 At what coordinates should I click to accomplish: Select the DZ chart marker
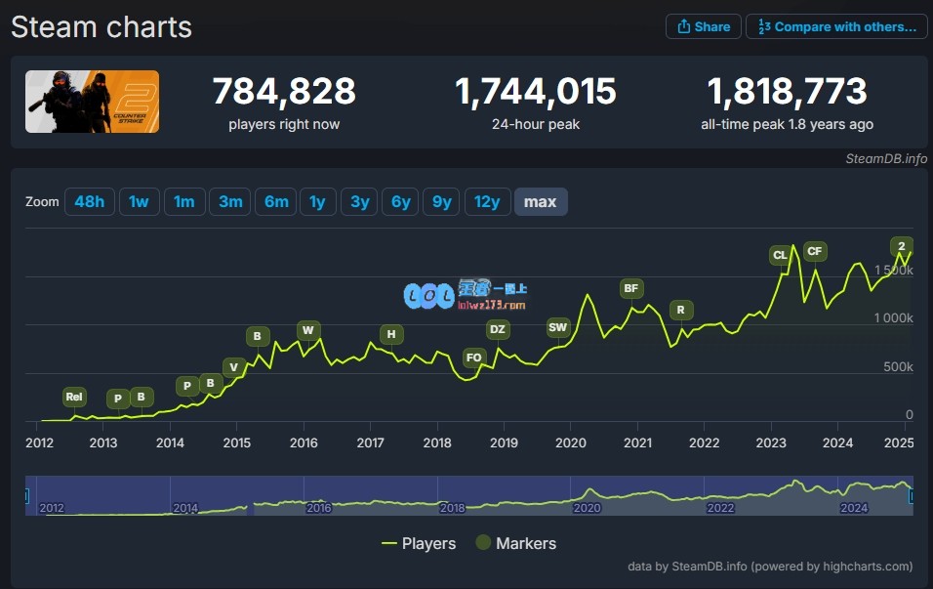498,329
